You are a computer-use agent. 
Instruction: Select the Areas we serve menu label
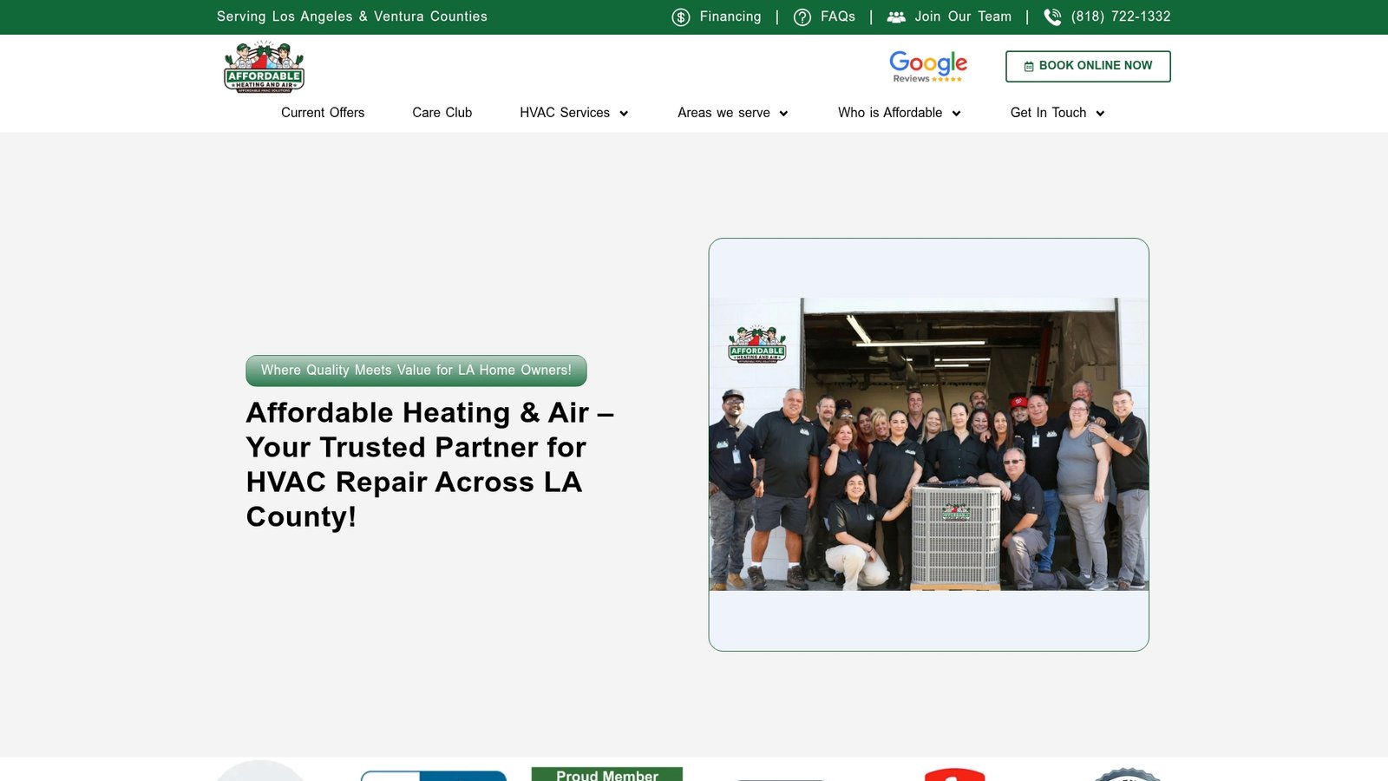coord(723,113)
